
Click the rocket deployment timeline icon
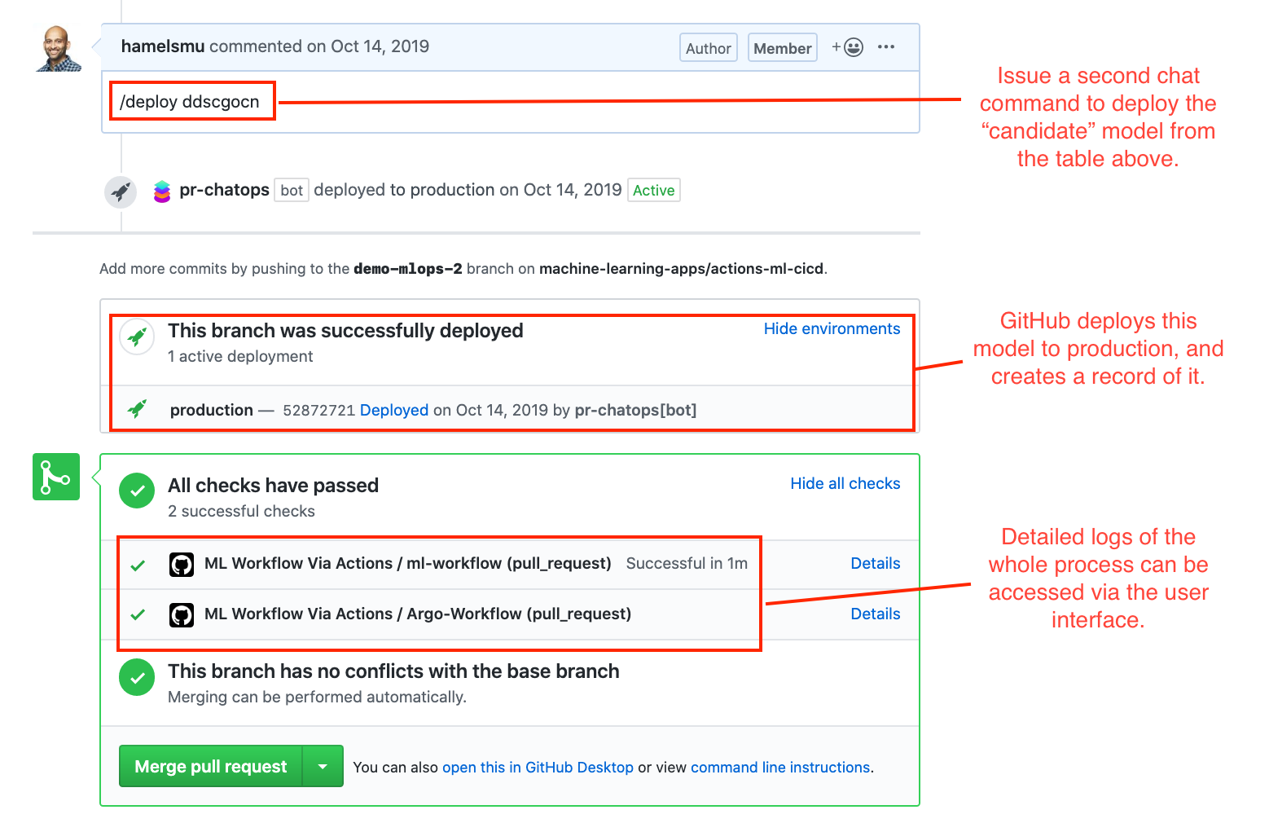(x=121, y=192)
